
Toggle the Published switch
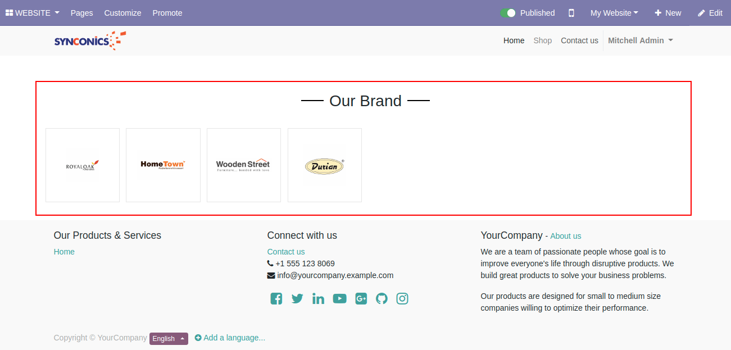coord(508,13)
